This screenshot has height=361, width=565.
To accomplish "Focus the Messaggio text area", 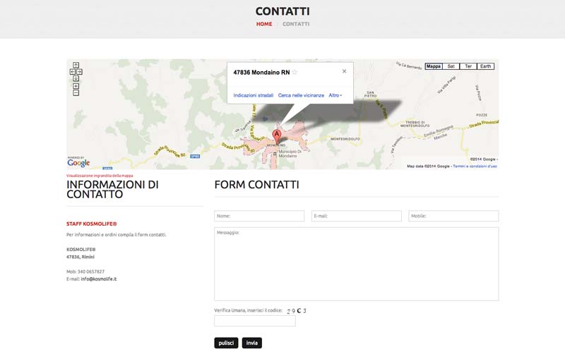I will 356,264.
